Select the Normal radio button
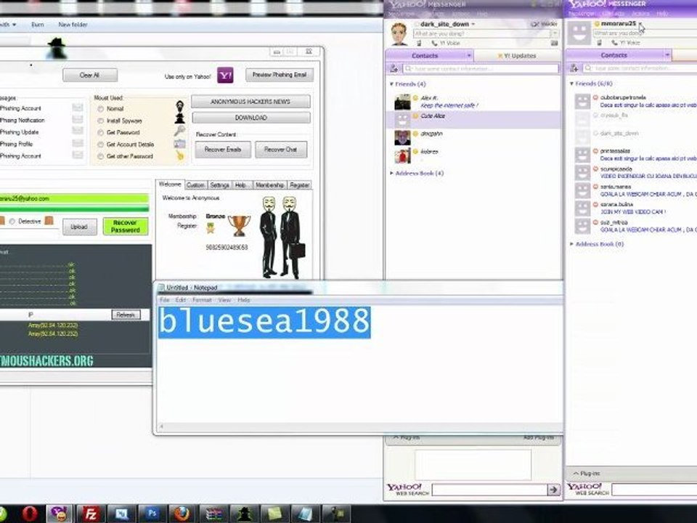The width and height of the screenshot is (697, 523). tap(100, 109)
